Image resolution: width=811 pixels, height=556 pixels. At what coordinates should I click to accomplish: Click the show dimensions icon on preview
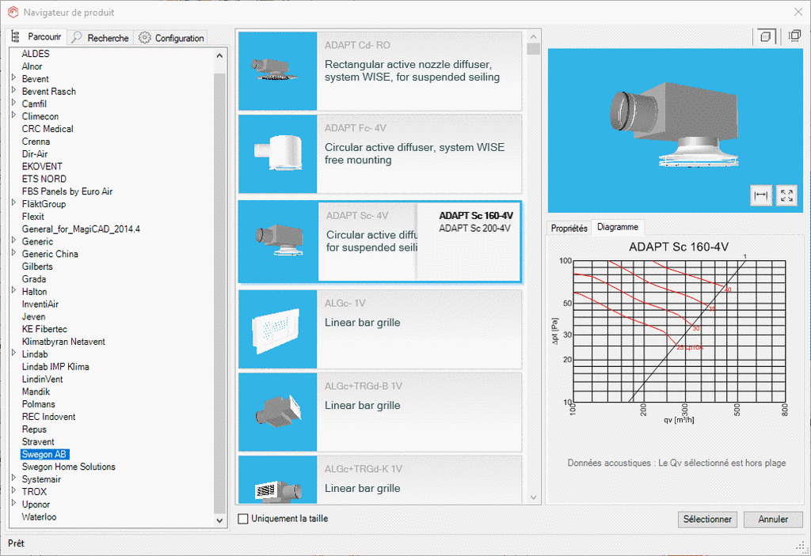pyautogui.click(x=761, y=195)
